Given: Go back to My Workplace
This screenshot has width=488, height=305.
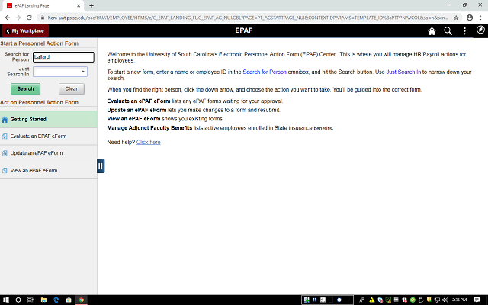Looking at the screenshot, I should pos(25,30).
